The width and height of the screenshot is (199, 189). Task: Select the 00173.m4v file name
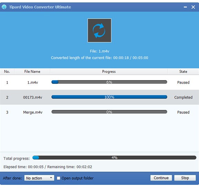pos(33,97)
